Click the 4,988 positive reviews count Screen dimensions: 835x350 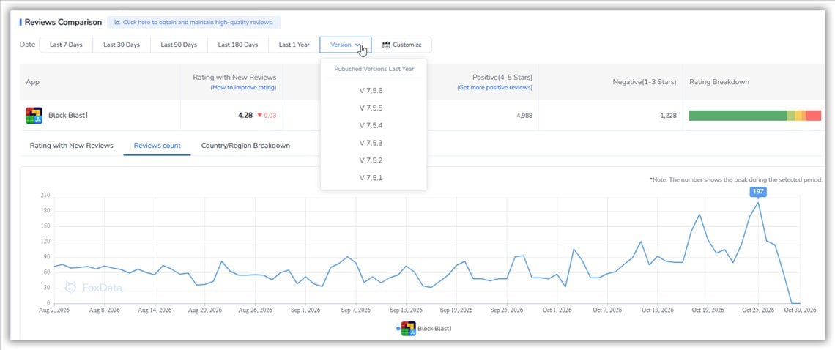524,116
